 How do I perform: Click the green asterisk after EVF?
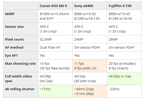click(53, 18)
